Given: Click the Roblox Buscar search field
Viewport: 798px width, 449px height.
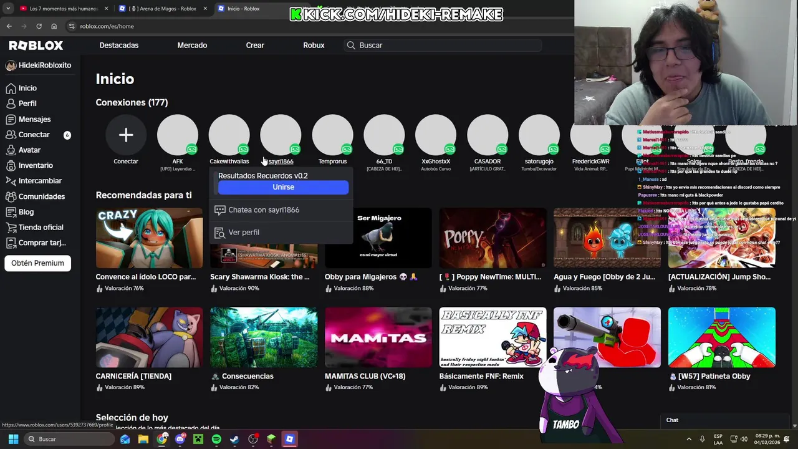Looking at the screenshot, I should [x=443, y=46].
